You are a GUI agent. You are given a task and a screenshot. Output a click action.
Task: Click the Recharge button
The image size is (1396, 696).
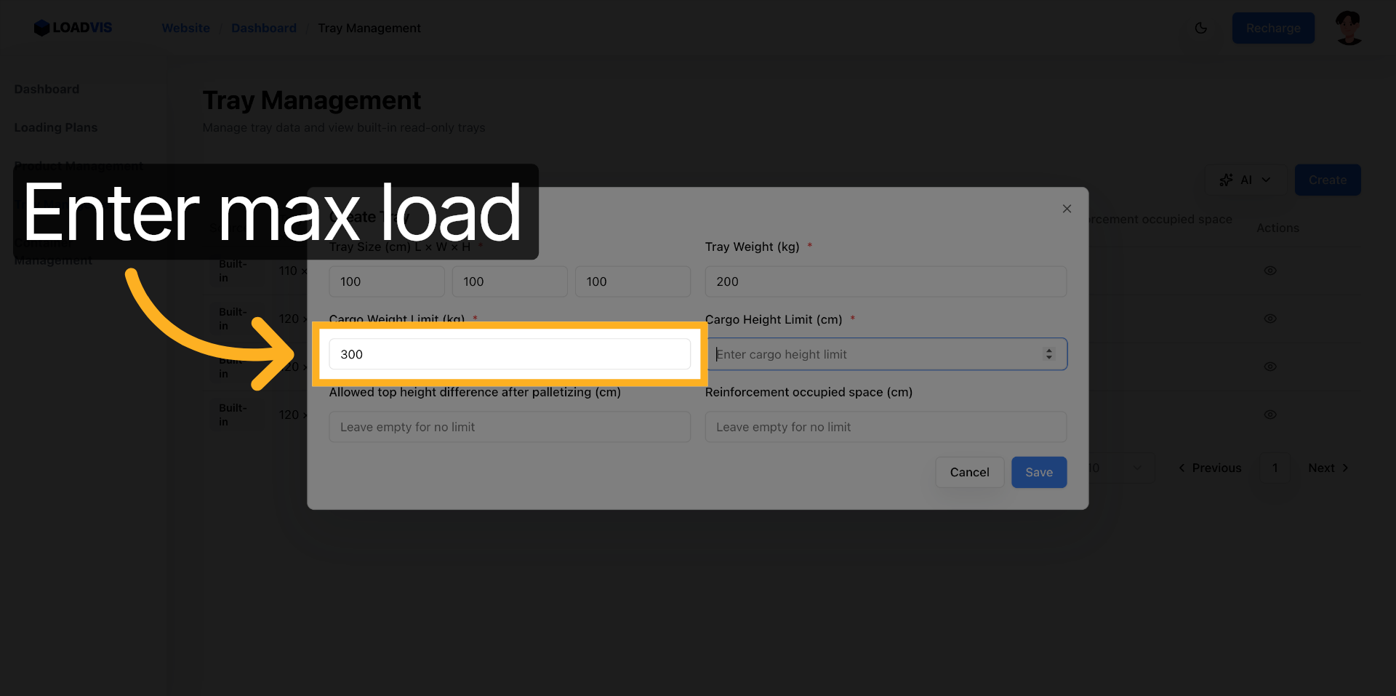click(1272, 28)
